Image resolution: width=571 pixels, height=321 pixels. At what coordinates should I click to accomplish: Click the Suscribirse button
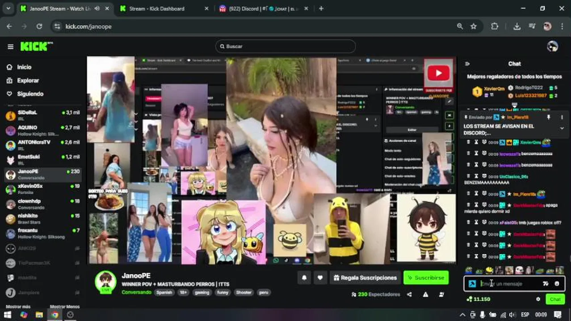[x=426, y=277]
